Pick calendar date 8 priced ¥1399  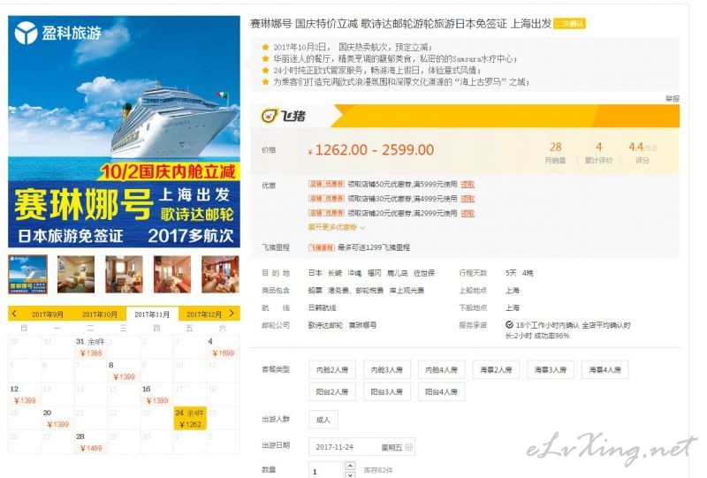(124, 371)
